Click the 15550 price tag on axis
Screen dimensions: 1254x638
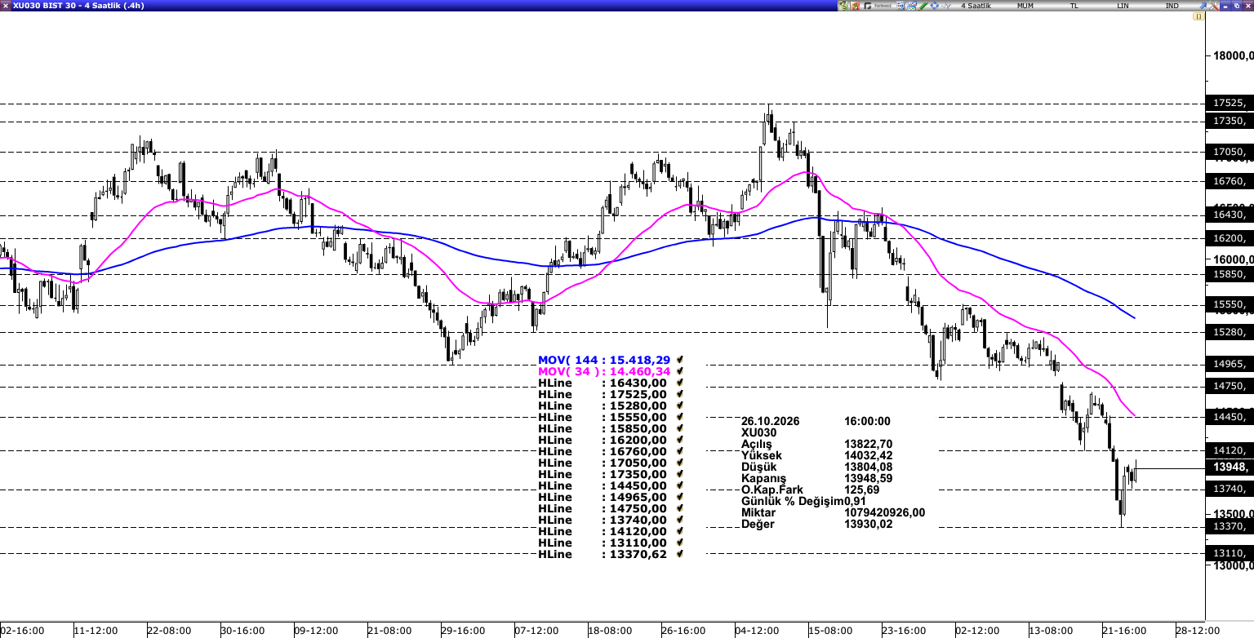pos(1230,305)
